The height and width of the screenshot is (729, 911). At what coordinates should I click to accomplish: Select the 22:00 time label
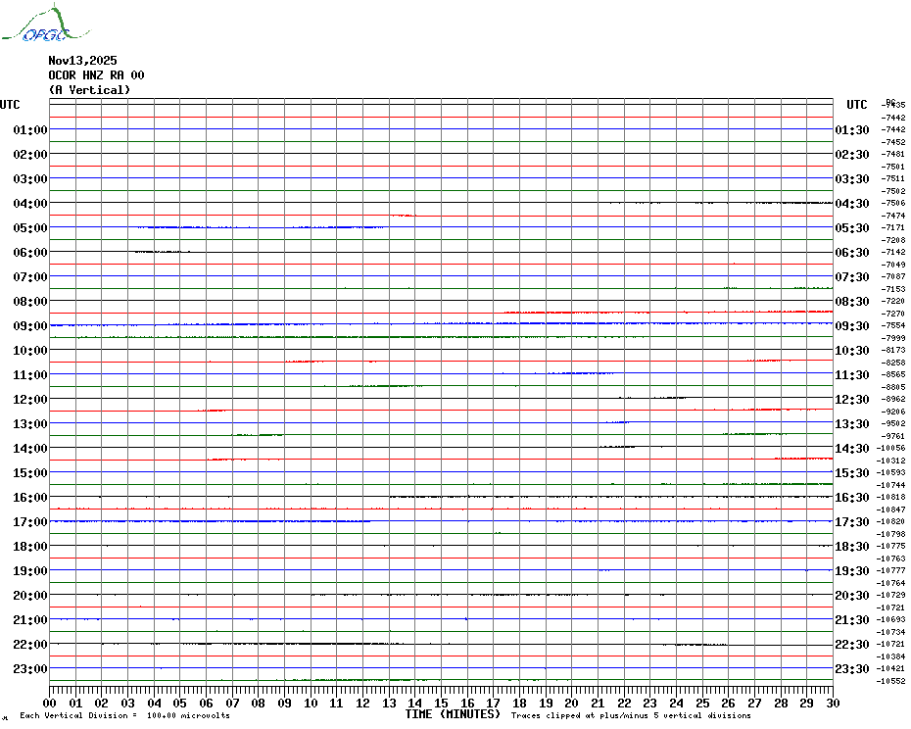[30, 645]
